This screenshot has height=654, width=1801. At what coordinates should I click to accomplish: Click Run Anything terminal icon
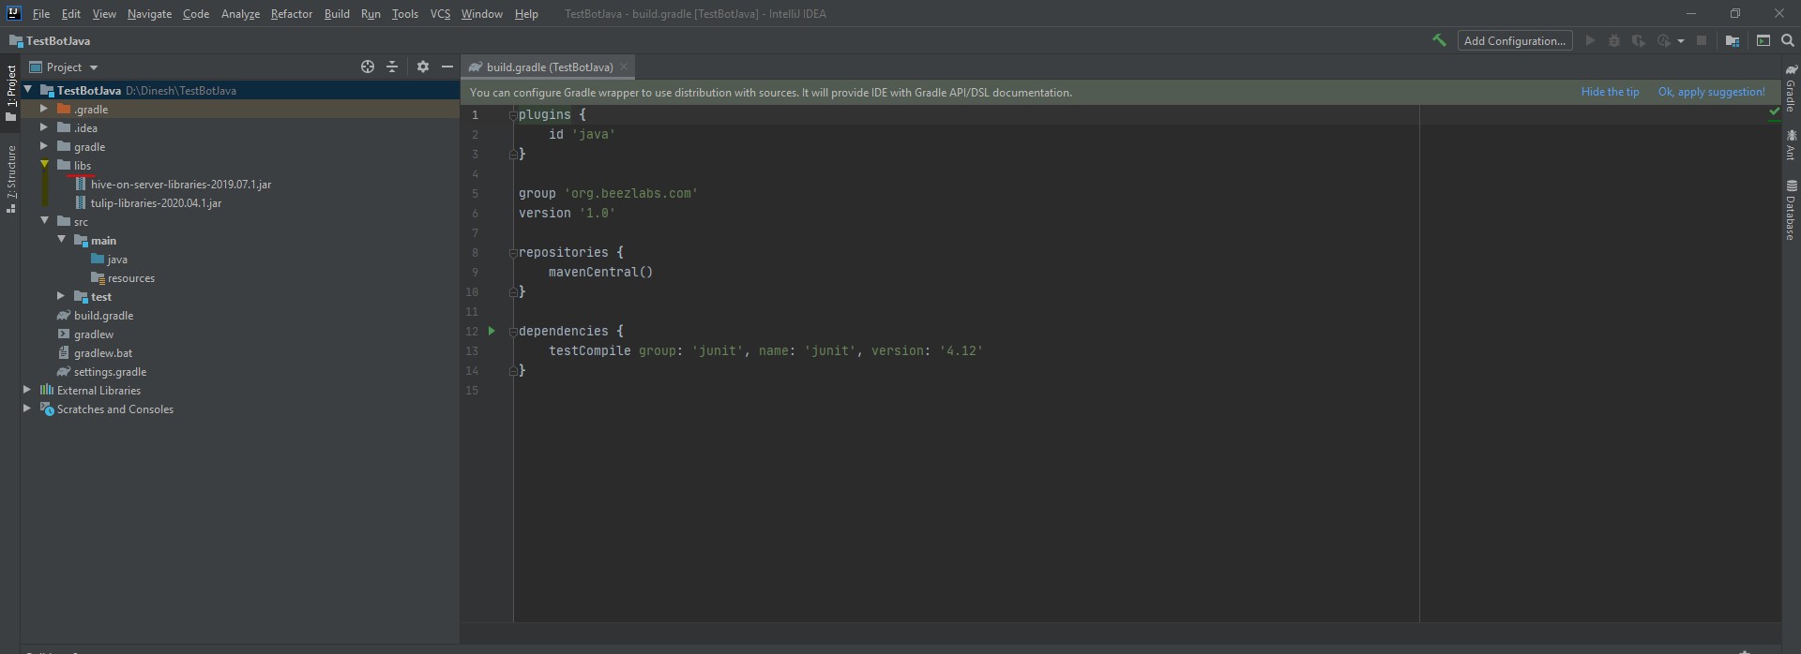pos(1763,40)
